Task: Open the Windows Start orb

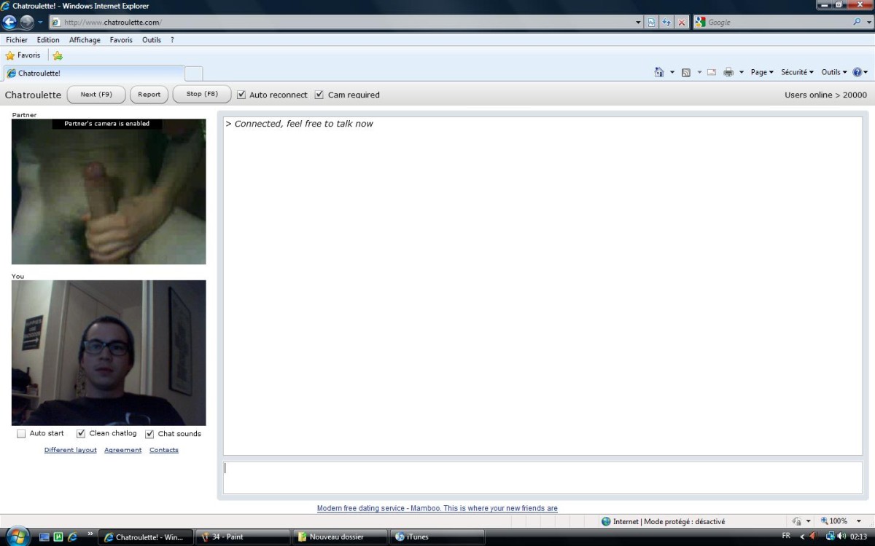Action: point(16,537)
